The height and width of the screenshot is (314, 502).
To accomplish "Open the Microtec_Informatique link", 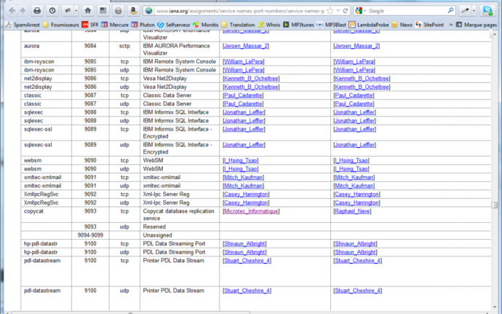I will (x=251, y=211).
